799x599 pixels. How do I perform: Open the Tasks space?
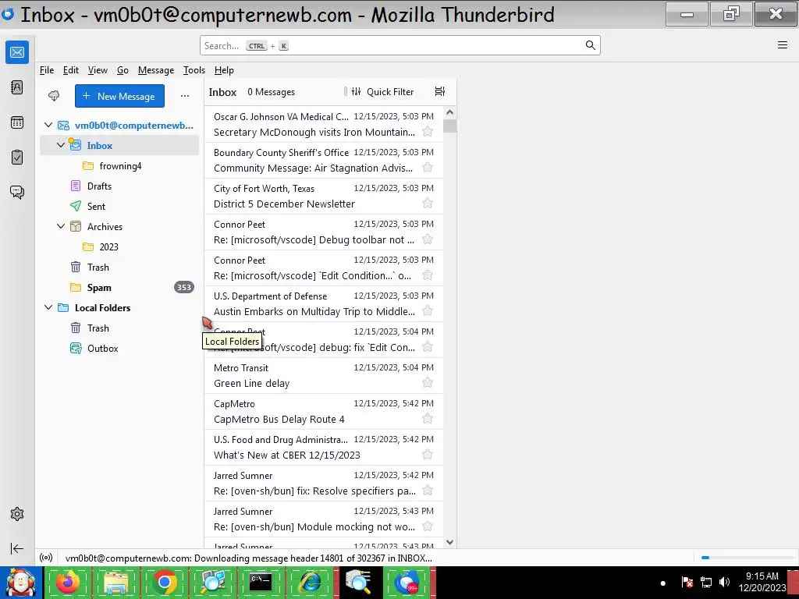(17, 158)
